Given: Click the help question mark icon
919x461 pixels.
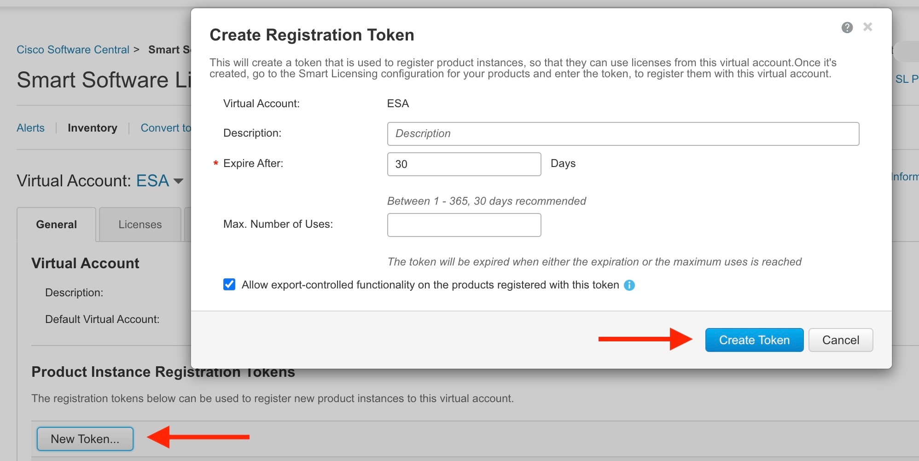Looking at the screenshot, I should (x=847, y=28).
